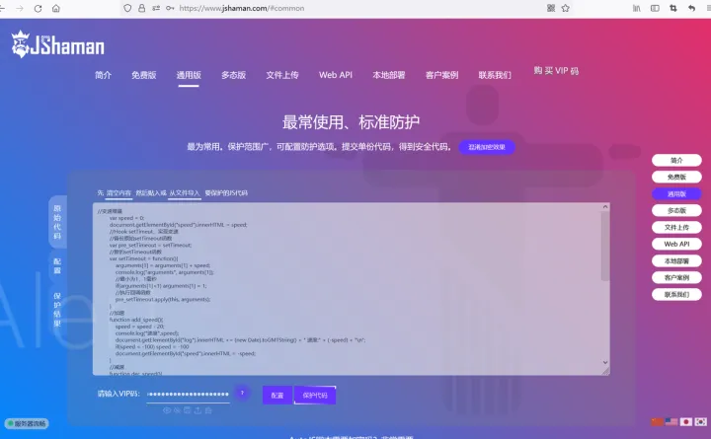
Task: Toggle the browser sidebar
Action: click(x=655, y=8)
